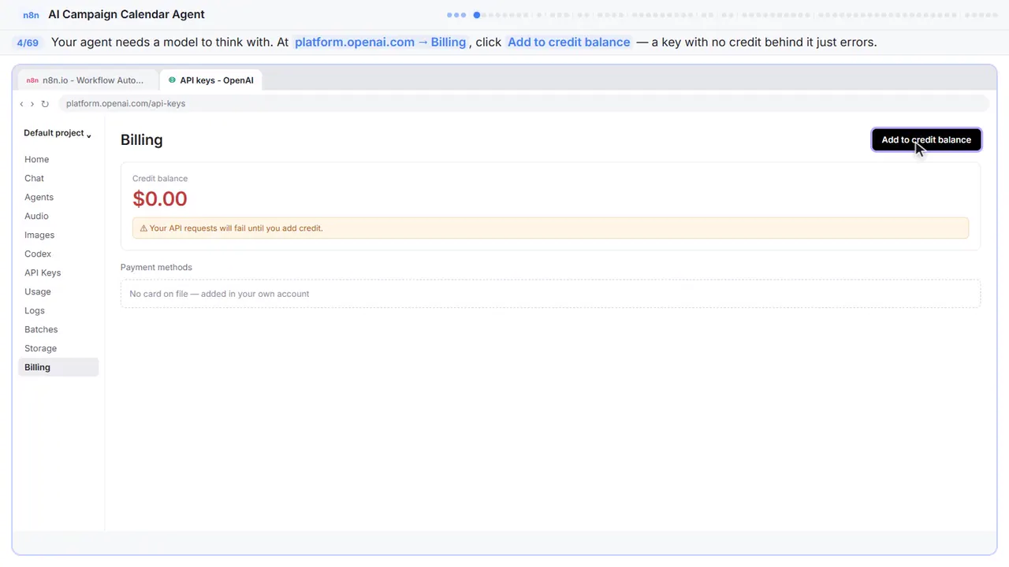Open Usage page in the sidebar

38,292
